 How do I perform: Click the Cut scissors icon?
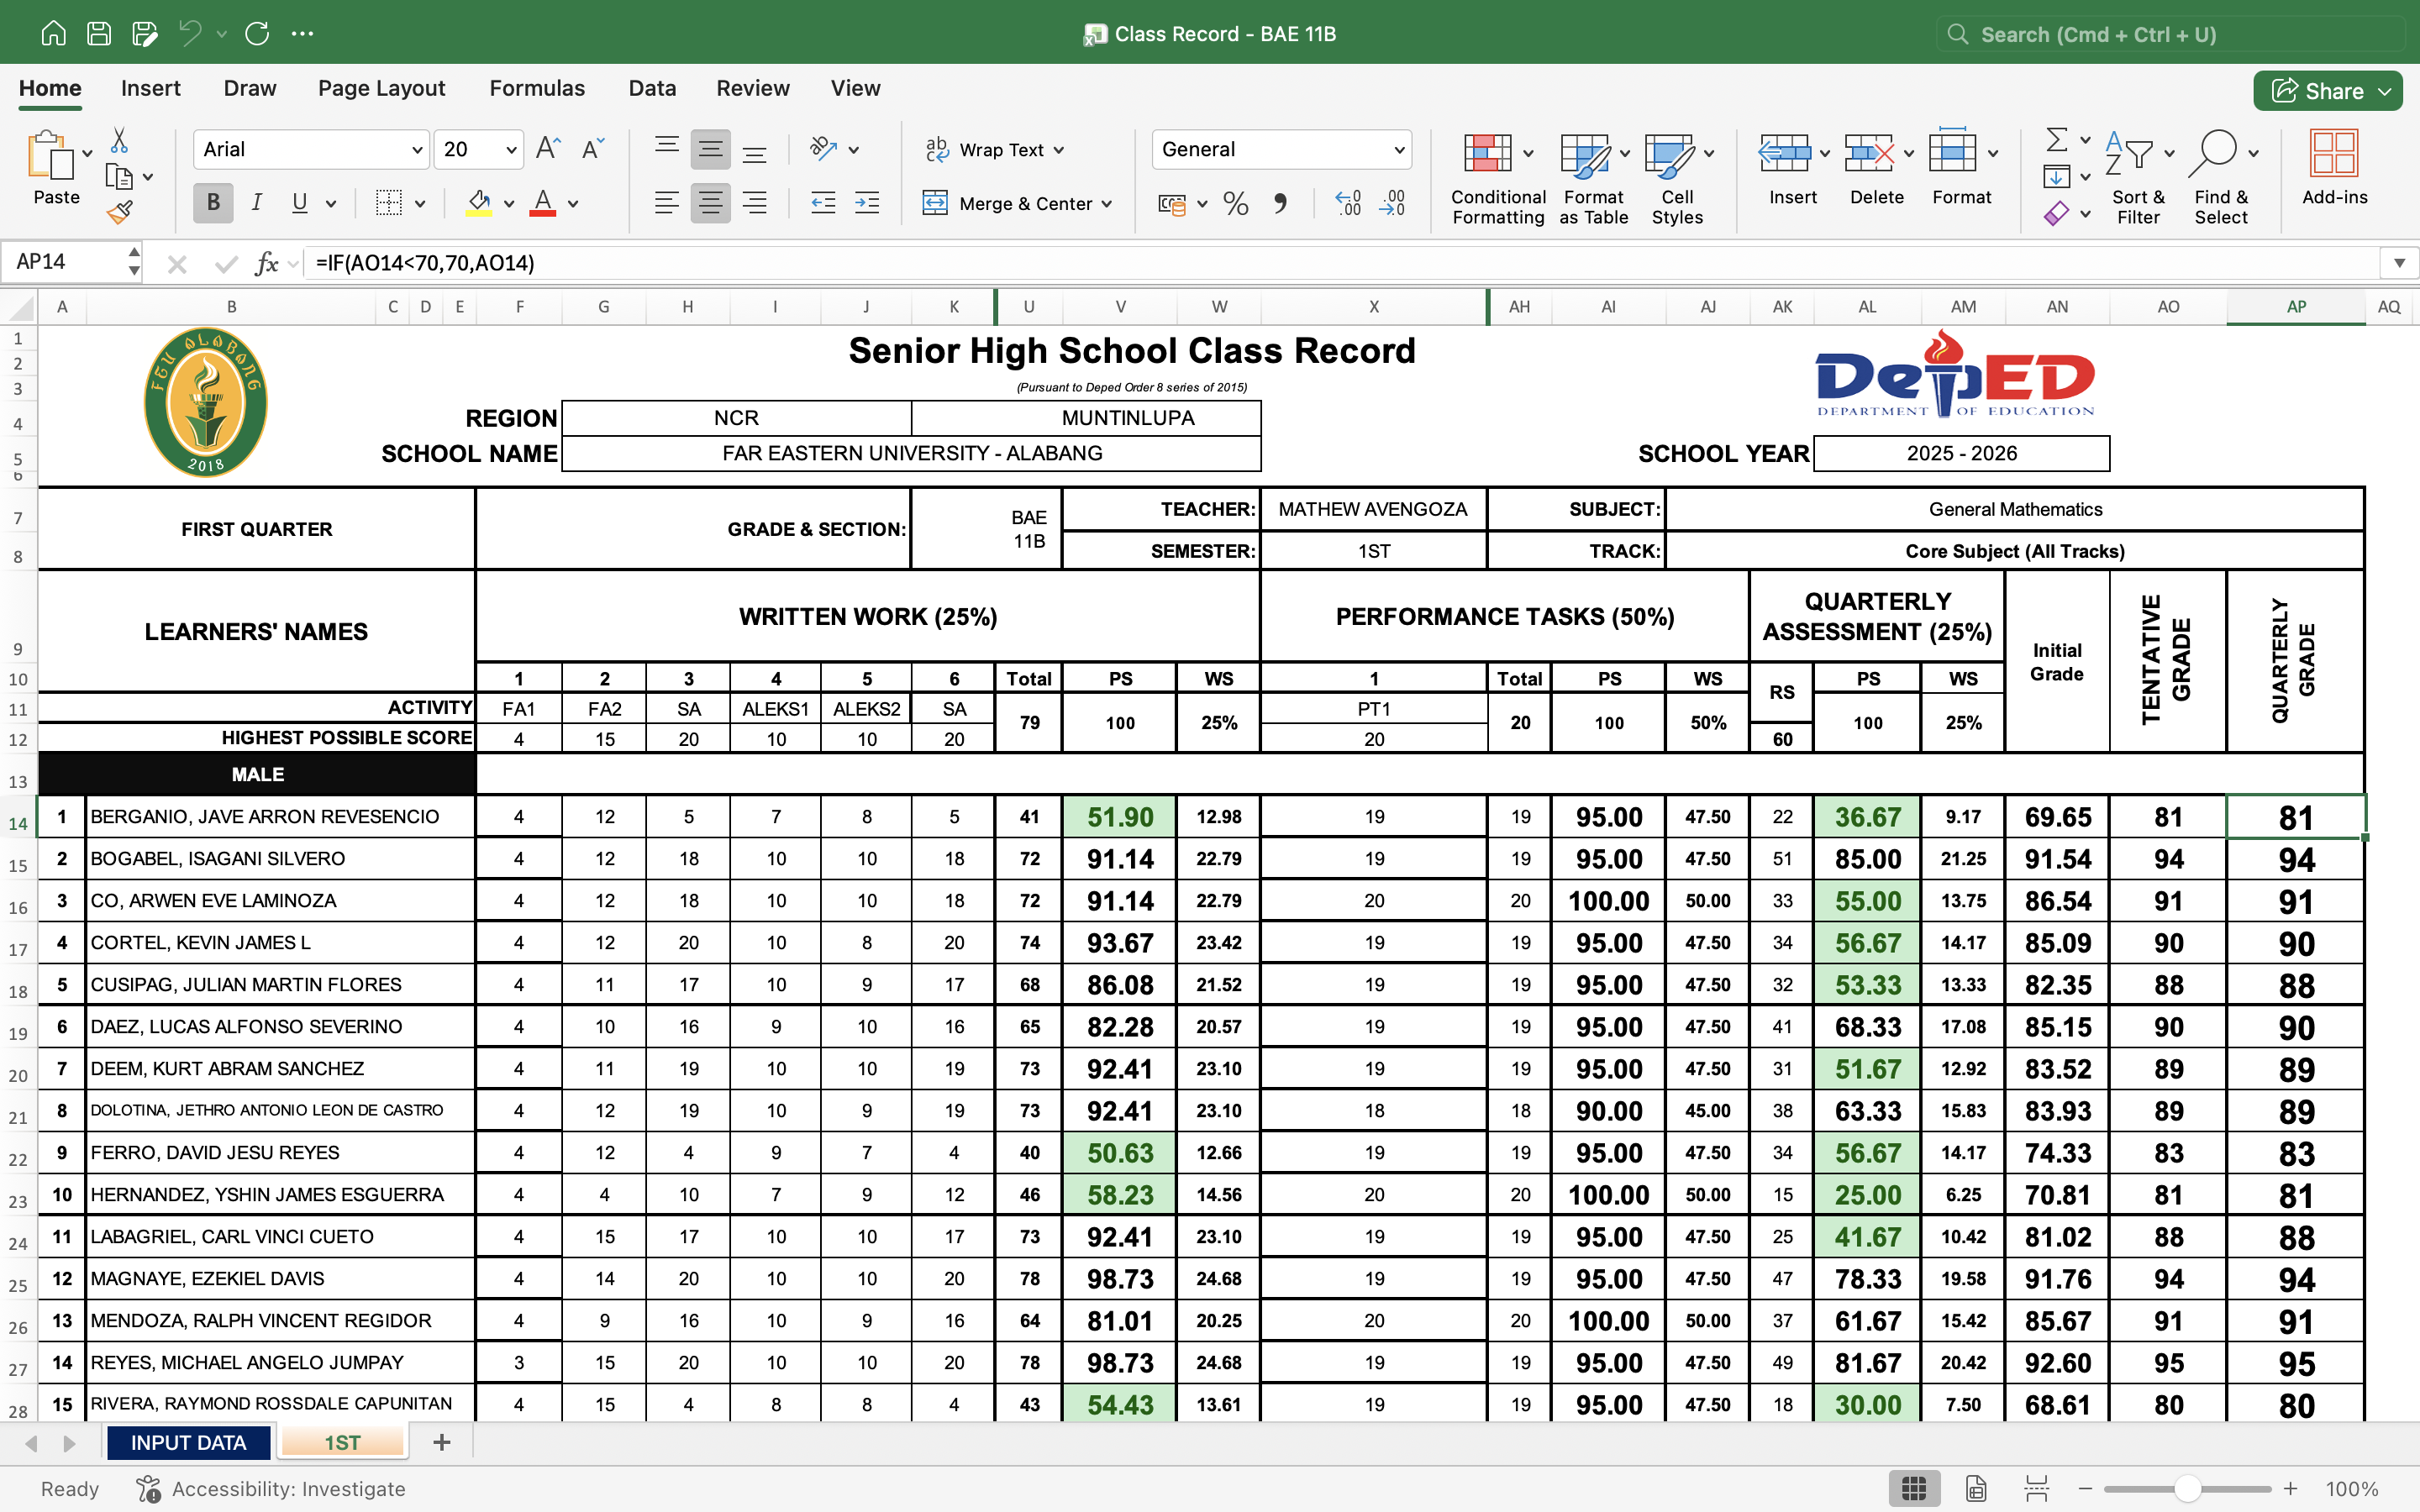(119, 140)
